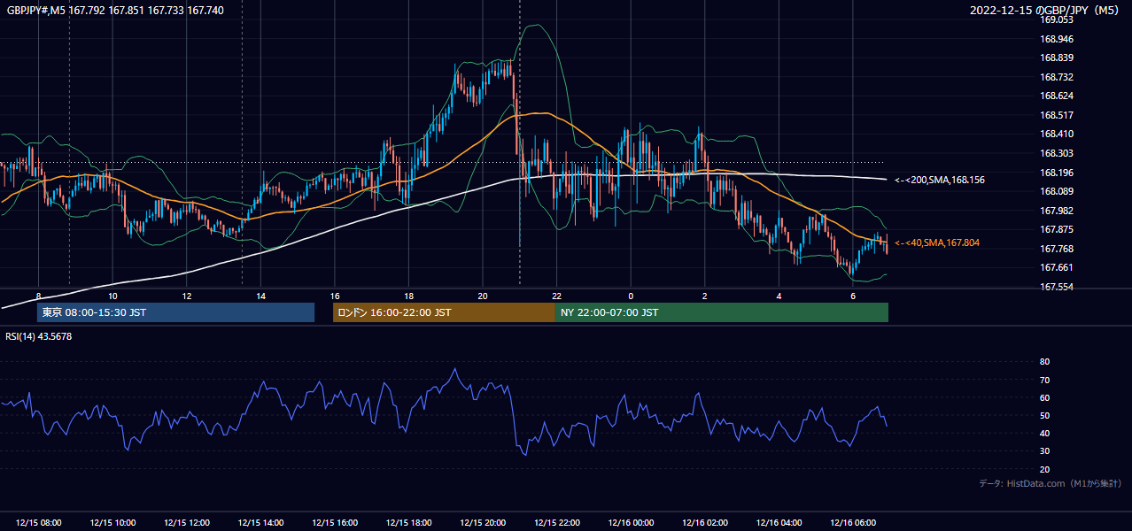
Task: Click hour label 18 on price chart axis
Action: point(408,296)
